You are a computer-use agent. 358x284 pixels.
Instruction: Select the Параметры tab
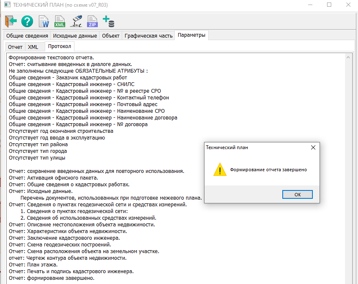point(192,35)
